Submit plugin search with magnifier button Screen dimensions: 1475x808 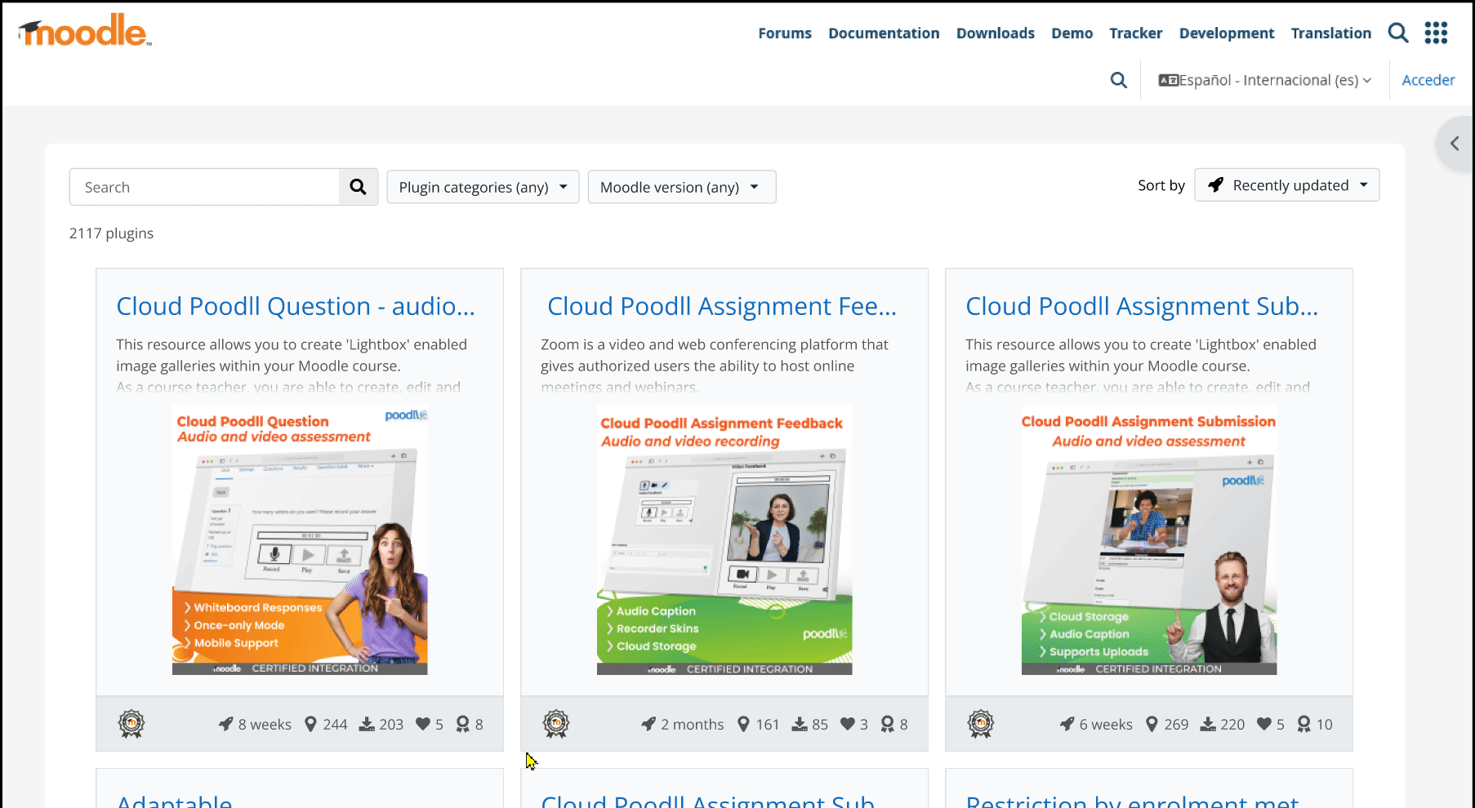pos(358,187)
